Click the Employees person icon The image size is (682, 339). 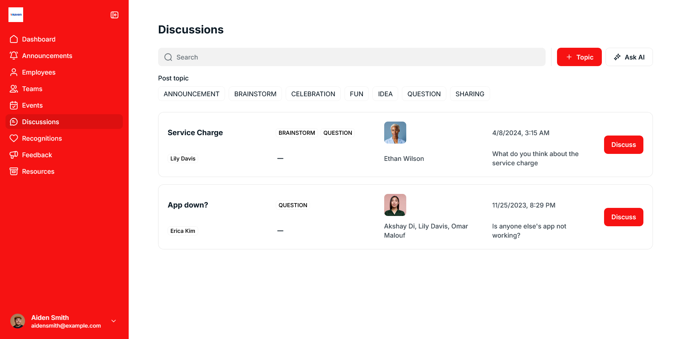14,72
